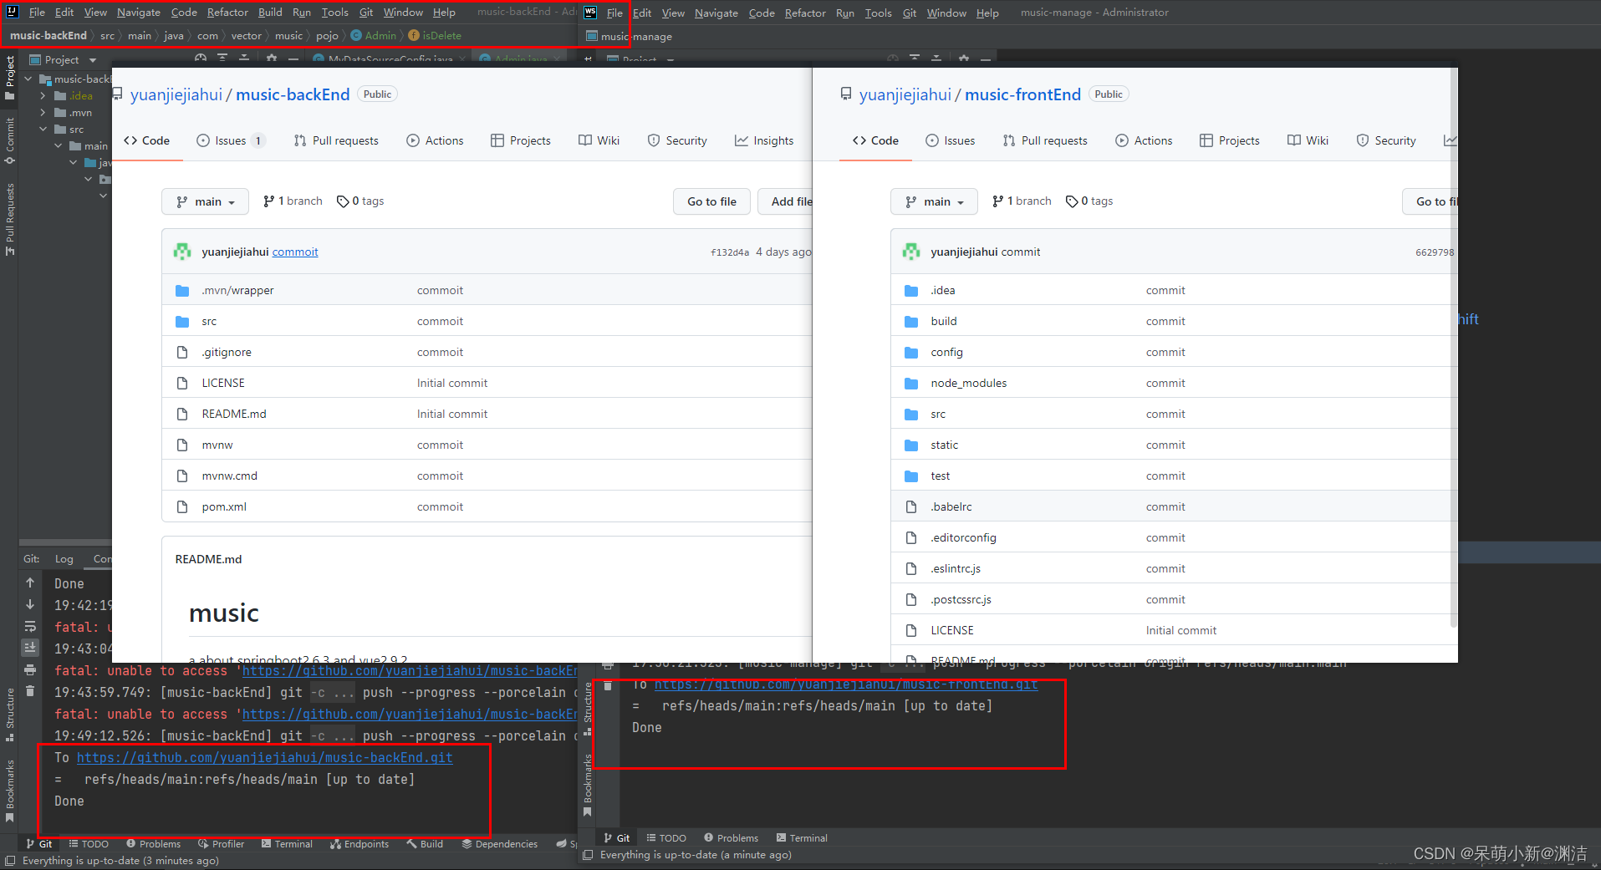Click pojo package in IntelliJ breadcrumb
Viewport: 1601px width, 870px height.
click(x=327, y=36)
